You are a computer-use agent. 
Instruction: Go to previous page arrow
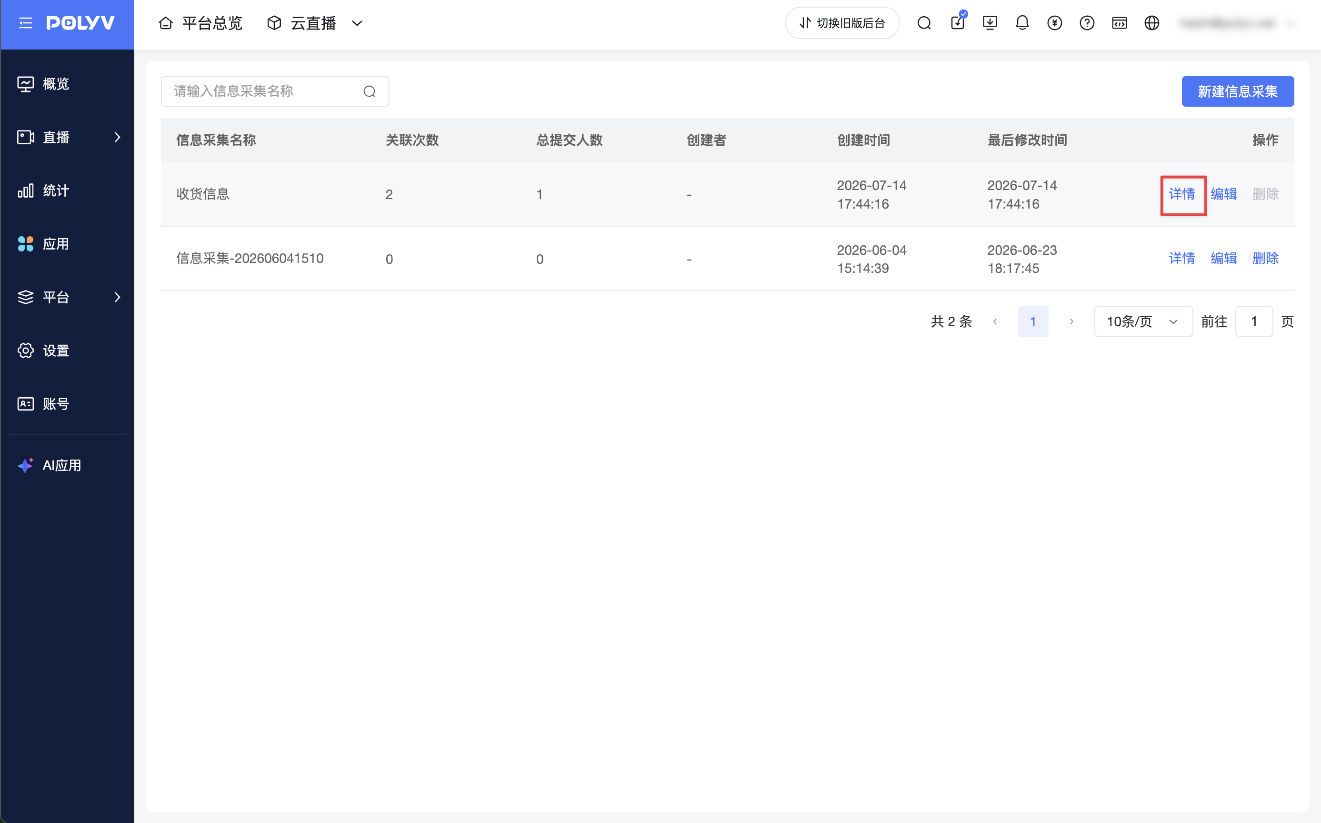[x=995, y=321]
